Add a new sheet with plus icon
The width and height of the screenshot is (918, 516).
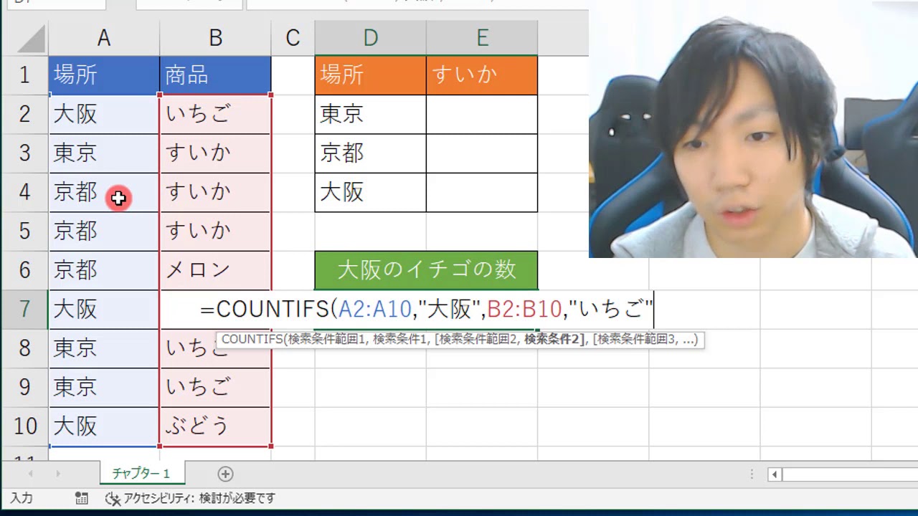pos(225,474)
